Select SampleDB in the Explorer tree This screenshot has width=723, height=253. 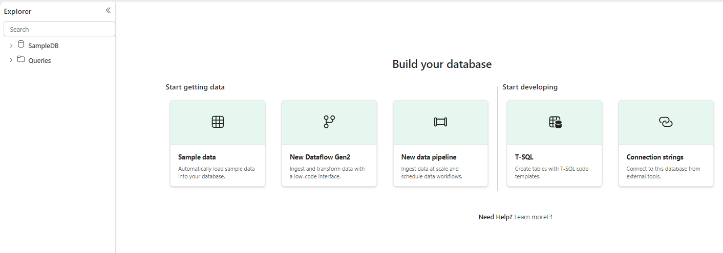pos(44,45)
